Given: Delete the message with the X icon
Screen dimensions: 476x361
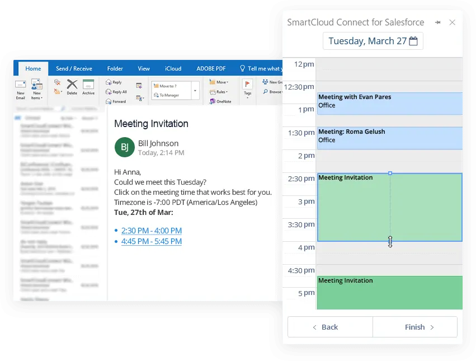Looking at the screenshot, I should click(x=72, y=87).
